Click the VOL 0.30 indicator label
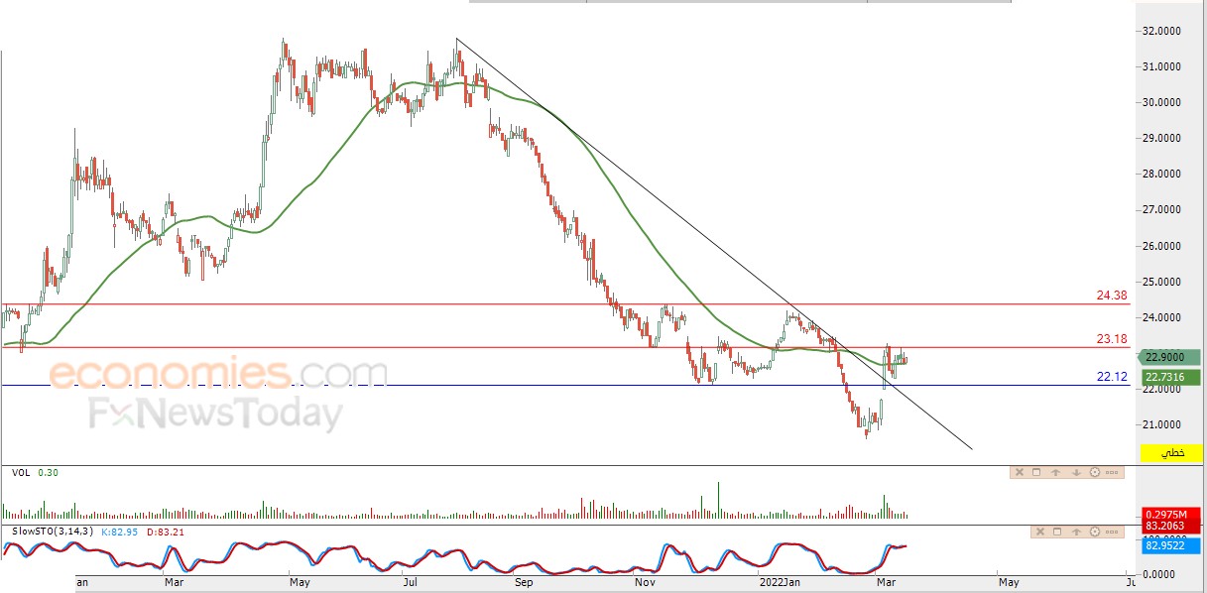The width and height of the screenshot is (1207, 593). [35, 473]
